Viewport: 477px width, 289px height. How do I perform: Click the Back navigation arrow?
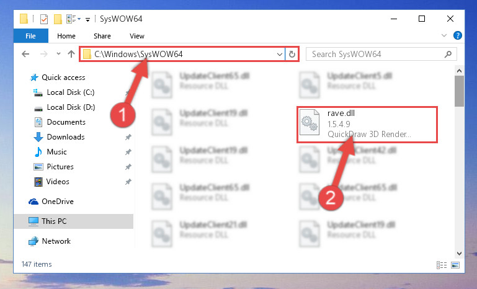click(25, 54)
